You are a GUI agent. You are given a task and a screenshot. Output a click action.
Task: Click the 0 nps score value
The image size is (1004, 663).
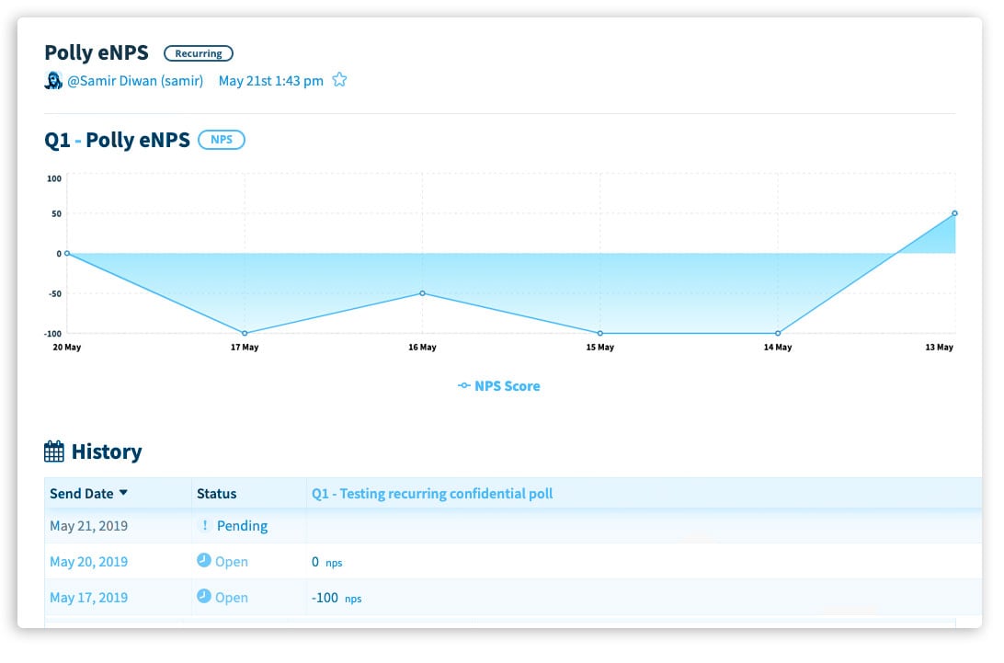(326, 563)
